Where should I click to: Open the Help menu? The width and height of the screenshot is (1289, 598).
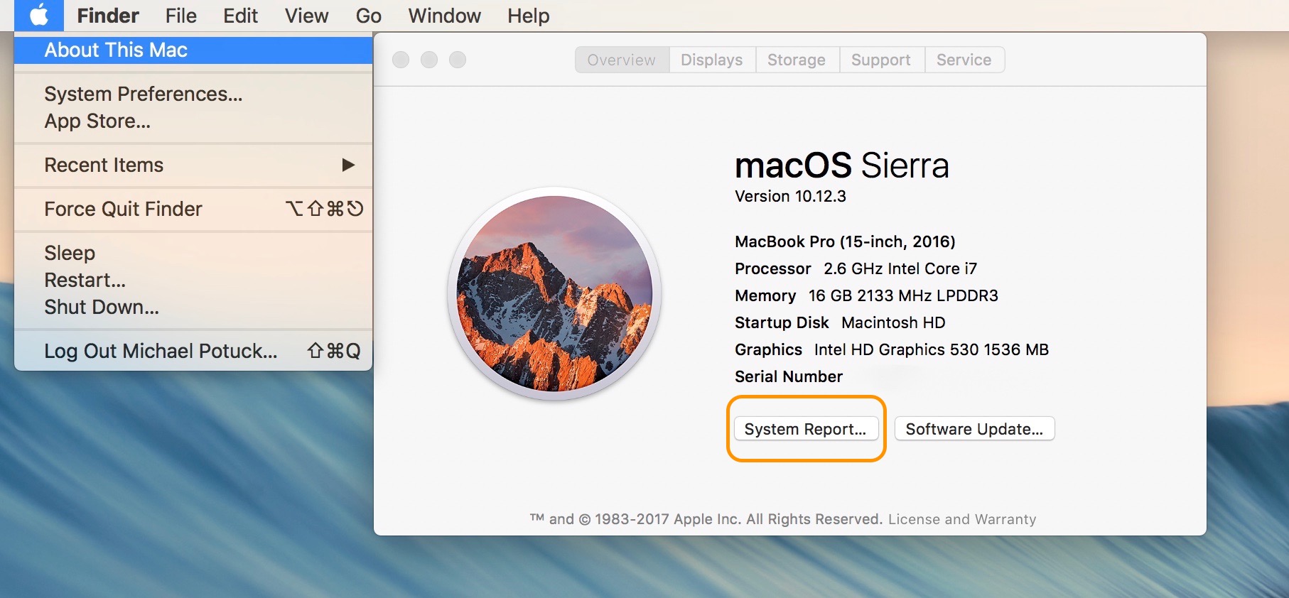click(529, 16)
